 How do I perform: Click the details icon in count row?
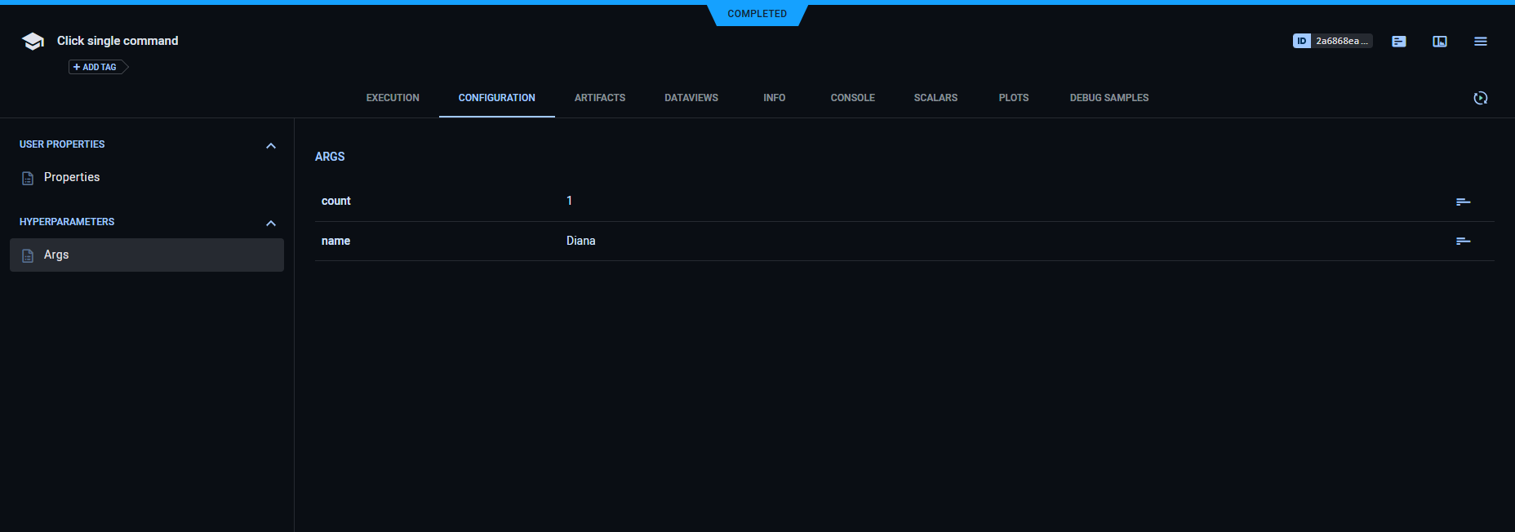coord(1463,202)
